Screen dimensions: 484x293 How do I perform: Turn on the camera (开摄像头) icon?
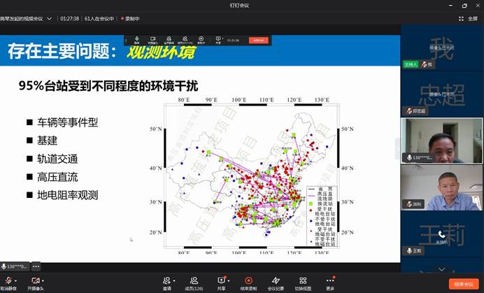click(35, 280)
